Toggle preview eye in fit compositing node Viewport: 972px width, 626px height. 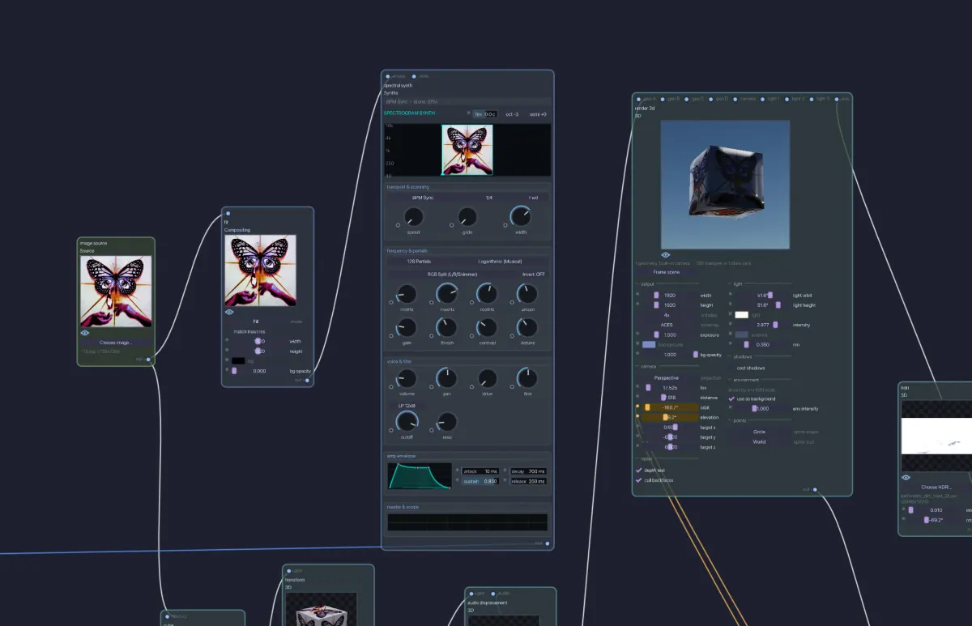click(229, 311)
